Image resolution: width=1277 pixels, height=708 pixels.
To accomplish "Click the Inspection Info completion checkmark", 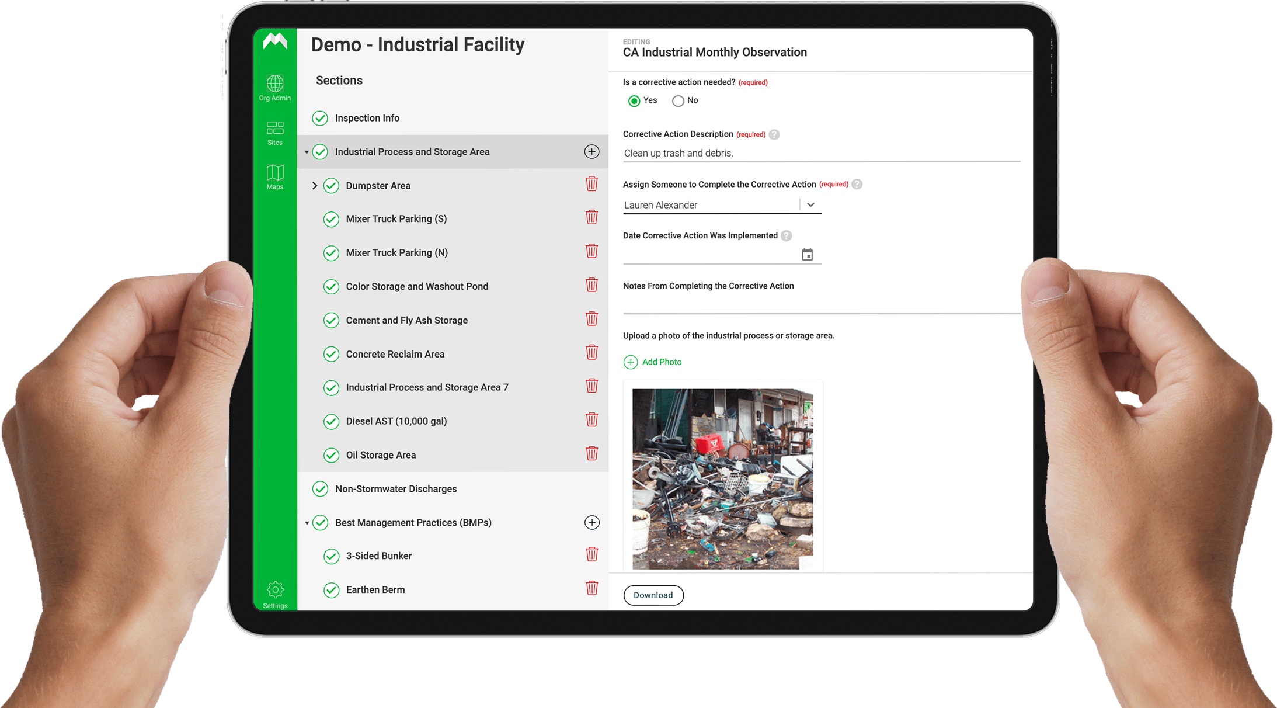I will [x=320, y=118].
